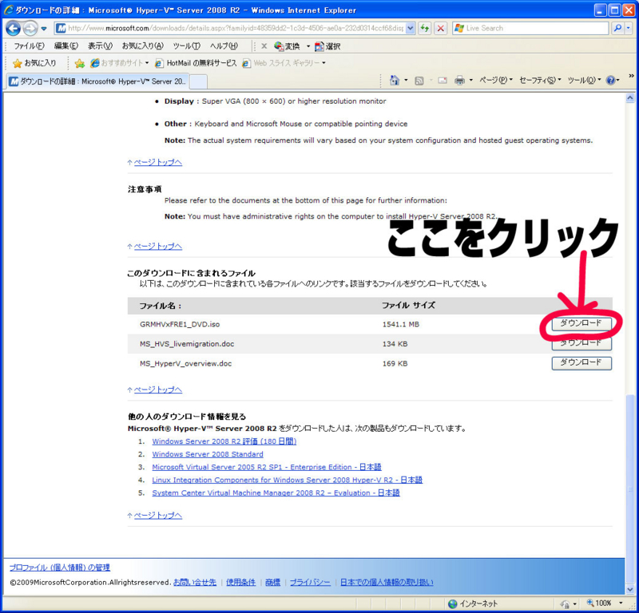Click ダウンロード for GRMHVxFRE1_DVD.iso
The width and height of the screenshot is (639, 613).
[x=581, y=323]
